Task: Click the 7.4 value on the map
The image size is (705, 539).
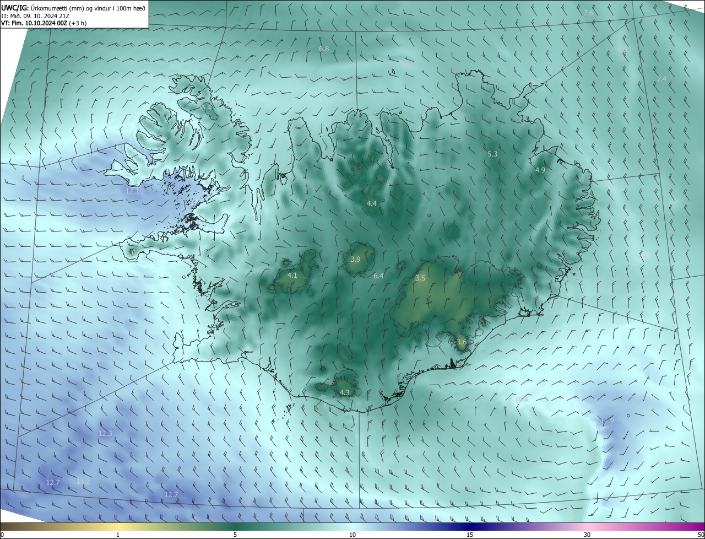Action: coord(661,79)
